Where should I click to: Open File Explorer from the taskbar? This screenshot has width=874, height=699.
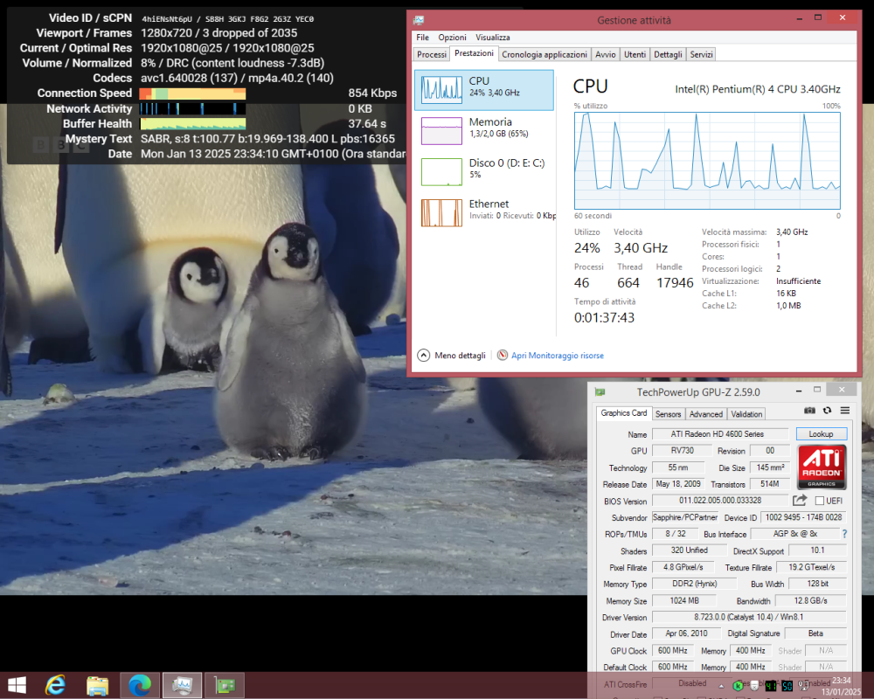click(97, 685)
